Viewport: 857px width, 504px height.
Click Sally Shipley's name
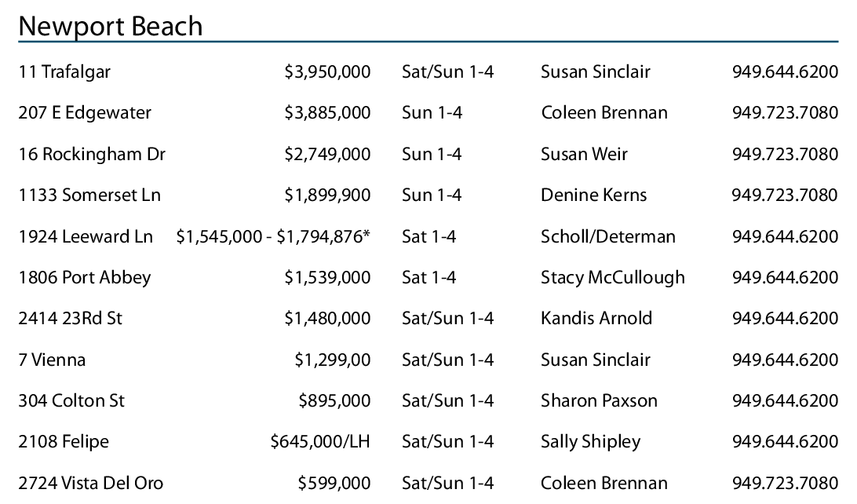coord(590,442)
